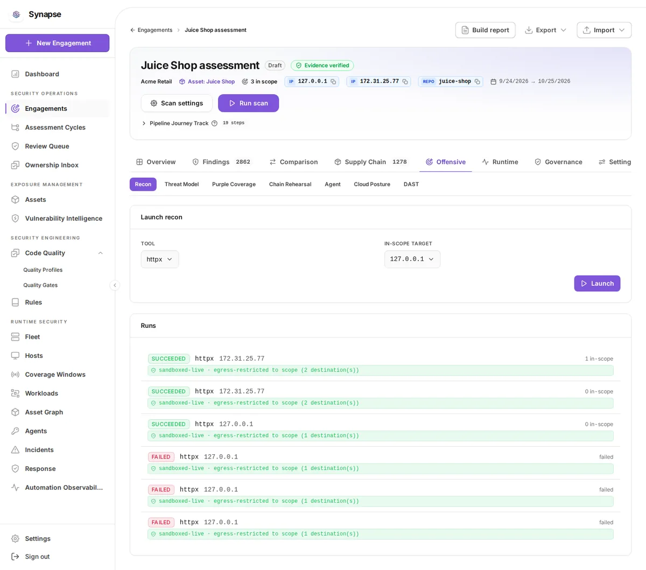This screenshot has width=646, height=570.
Task: Copy IP 127.0.0.1 to clipboard
Action: 333,82
